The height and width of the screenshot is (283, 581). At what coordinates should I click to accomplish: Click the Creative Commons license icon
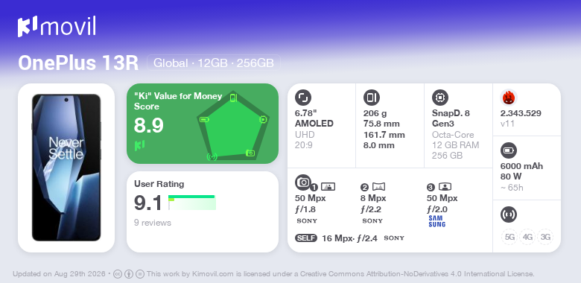click(118, 274)
